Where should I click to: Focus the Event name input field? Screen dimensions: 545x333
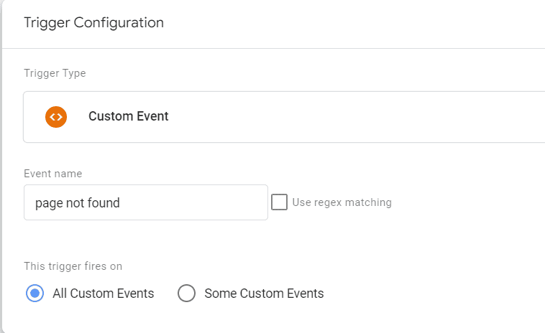click(x=145, y=202)
